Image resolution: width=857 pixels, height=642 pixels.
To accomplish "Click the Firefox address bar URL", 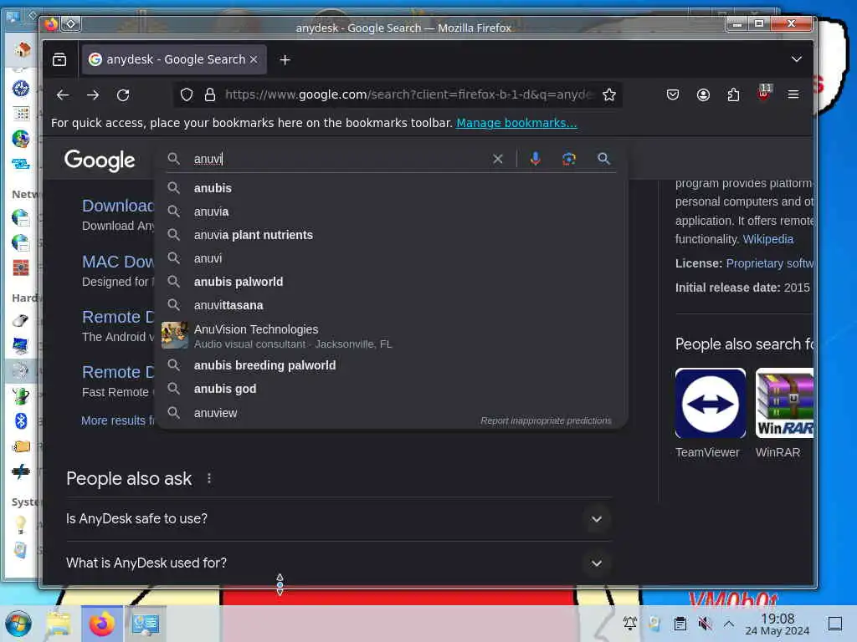I will (x=408, y=95).
